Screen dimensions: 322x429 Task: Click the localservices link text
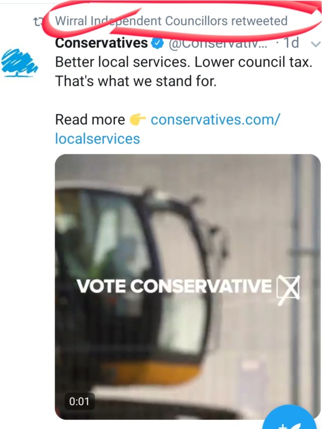(x=98, y=138)
